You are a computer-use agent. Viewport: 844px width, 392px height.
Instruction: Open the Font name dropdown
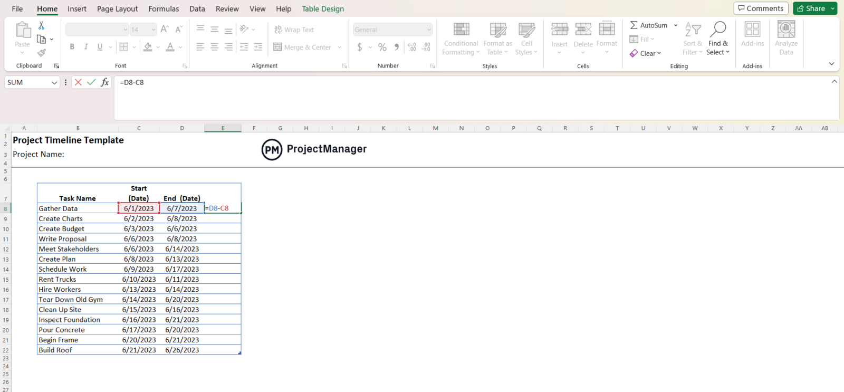[x=125, y=30]
